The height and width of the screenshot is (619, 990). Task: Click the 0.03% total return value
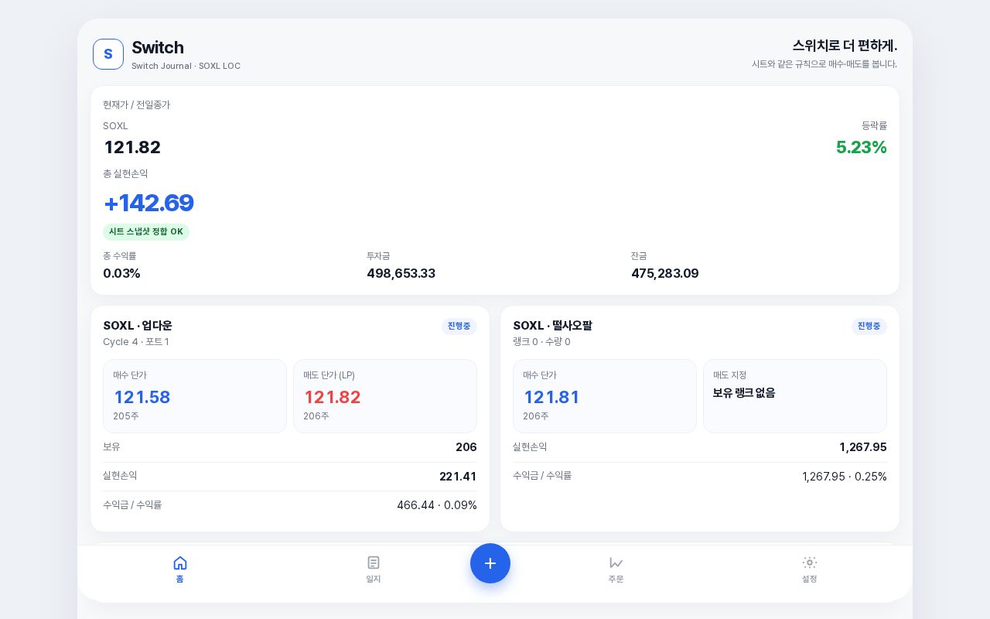point(121,273)
